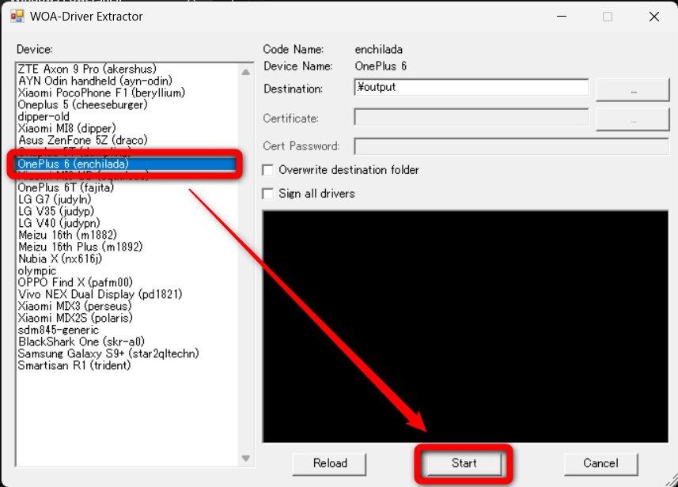Select Nubia X (nx616j)

[x=60, y=259]
